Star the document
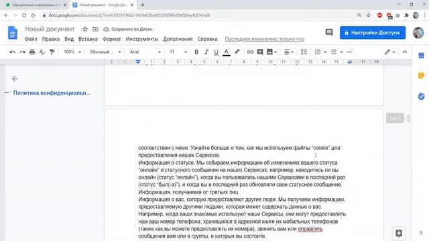 [85, 29]
